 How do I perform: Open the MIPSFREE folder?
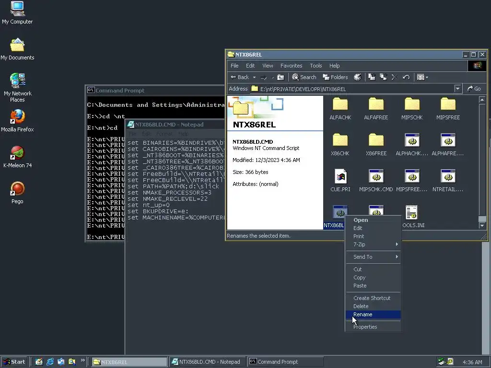point(448,108)
